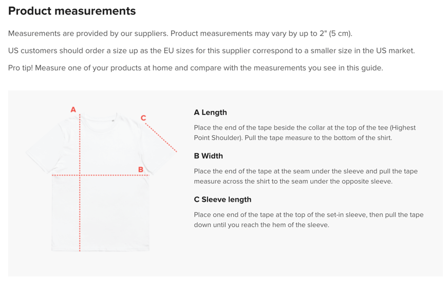Click the 'US customers should order a size up' sentence
447x283 pixels.
coord(212,50)
